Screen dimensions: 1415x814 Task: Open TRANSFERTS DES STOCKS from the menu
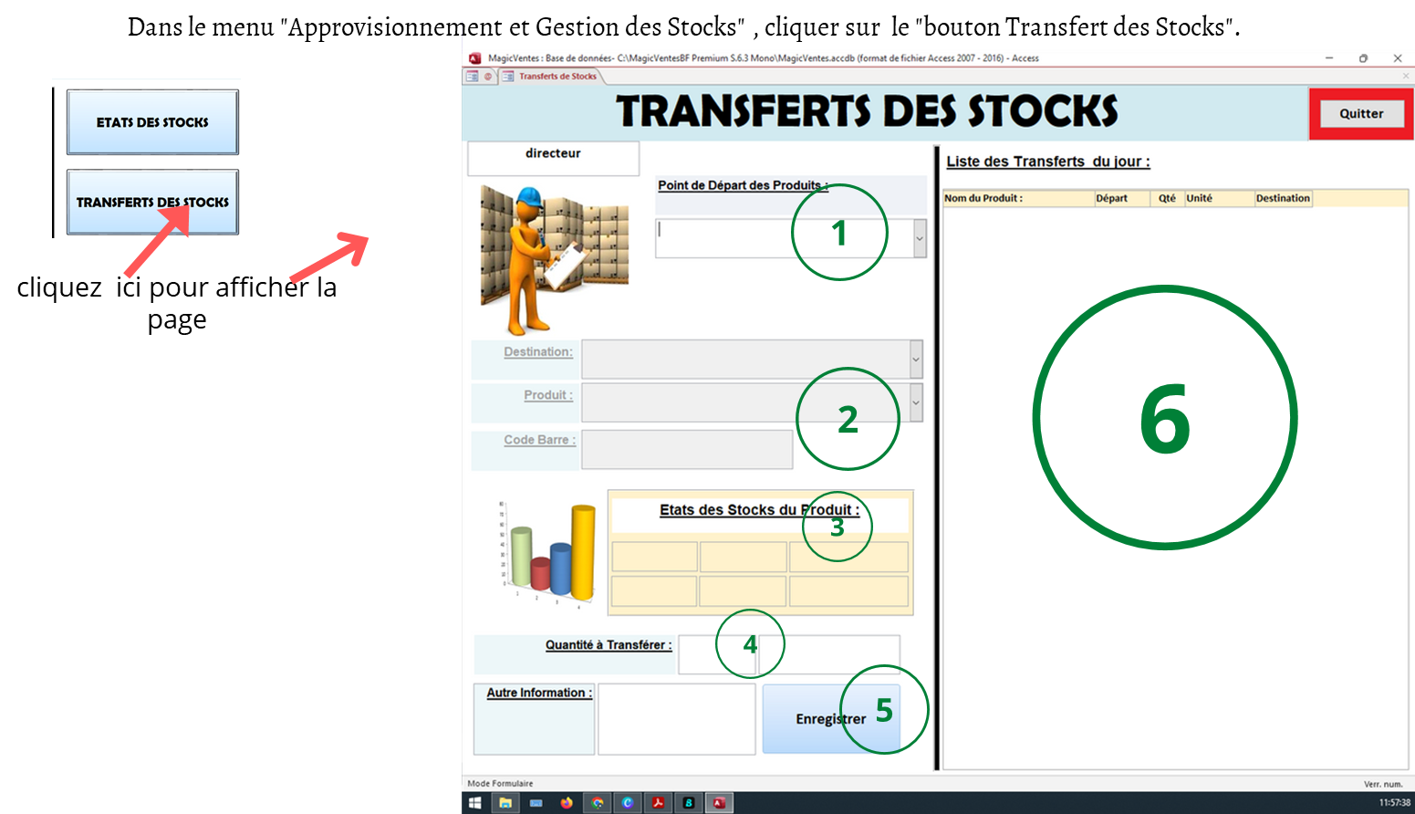[x=152, y=203]
